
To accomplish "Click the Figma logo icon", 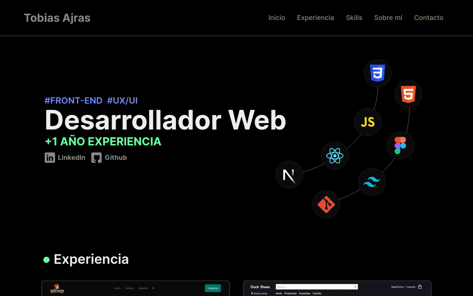I will 401,145.
